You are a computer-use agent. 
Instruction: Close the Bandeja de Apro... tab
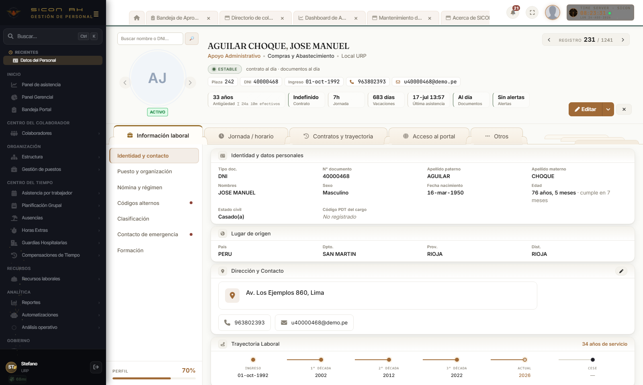[209, 18]
